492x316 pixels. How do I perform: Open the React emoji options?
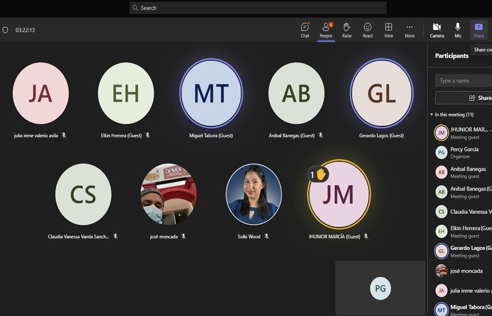coord(368,29)
